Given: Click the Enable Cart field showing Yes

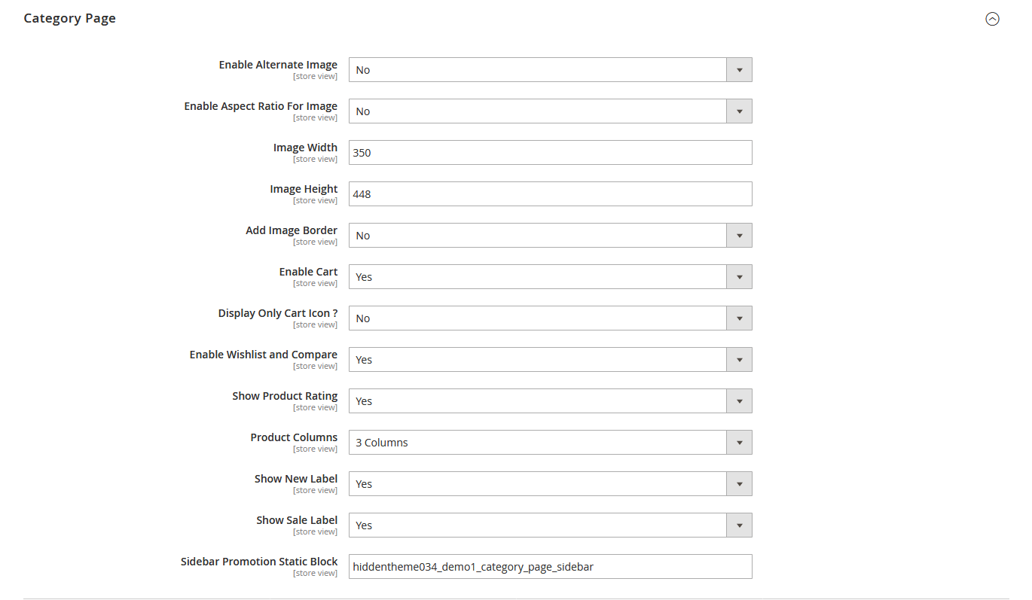Looking at the screenshot, I should click(527, 276).
